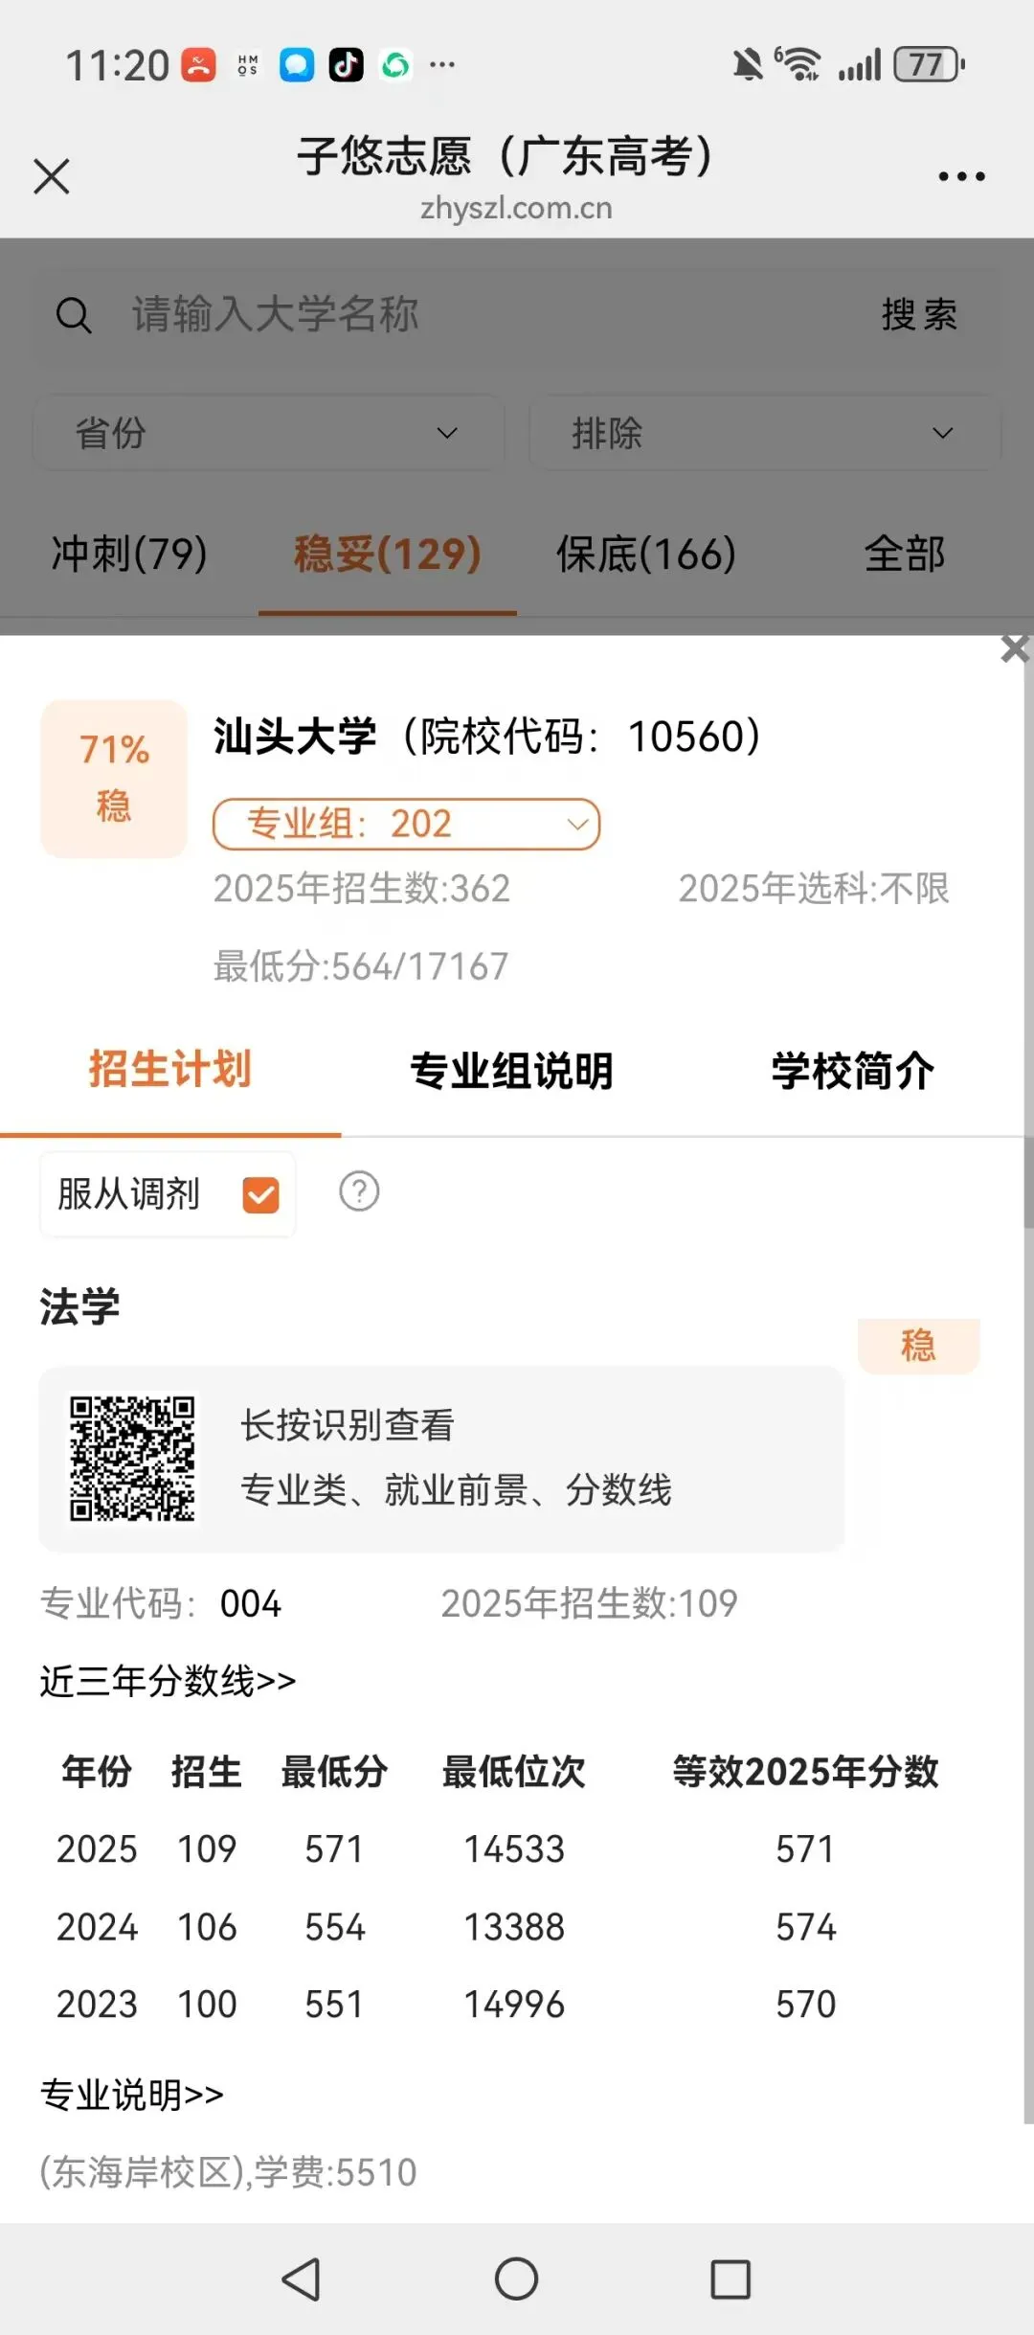
Task: Tap the Android home circle icon
Action: [516, 2278]
